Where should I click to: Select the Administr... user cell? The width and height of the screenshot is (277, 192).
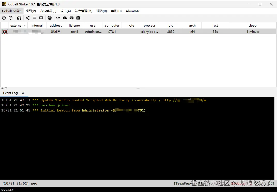93,31
